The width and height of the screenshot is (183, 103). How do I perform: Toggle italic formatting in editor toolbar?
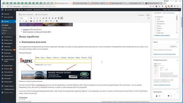coord(34,18)
